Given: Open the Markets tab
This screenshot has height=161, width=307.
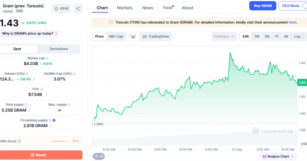Looking at the screenshot, I should (x=125, y=8).
